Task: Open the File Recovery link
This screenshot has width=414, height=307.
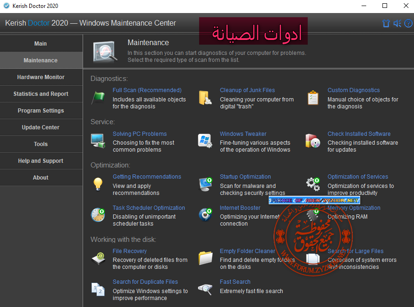Action: [x=129, y=251]
